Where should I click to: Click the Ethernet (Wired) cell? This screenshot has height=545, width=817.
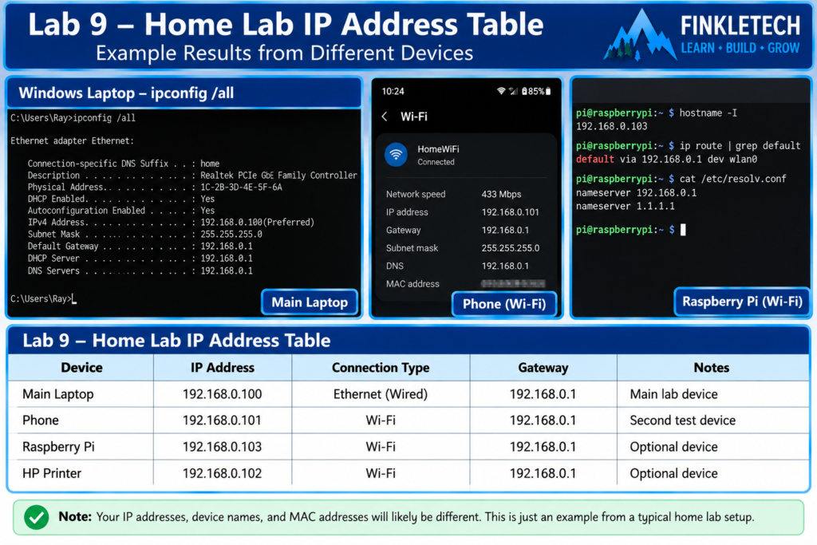click(381, 394)
